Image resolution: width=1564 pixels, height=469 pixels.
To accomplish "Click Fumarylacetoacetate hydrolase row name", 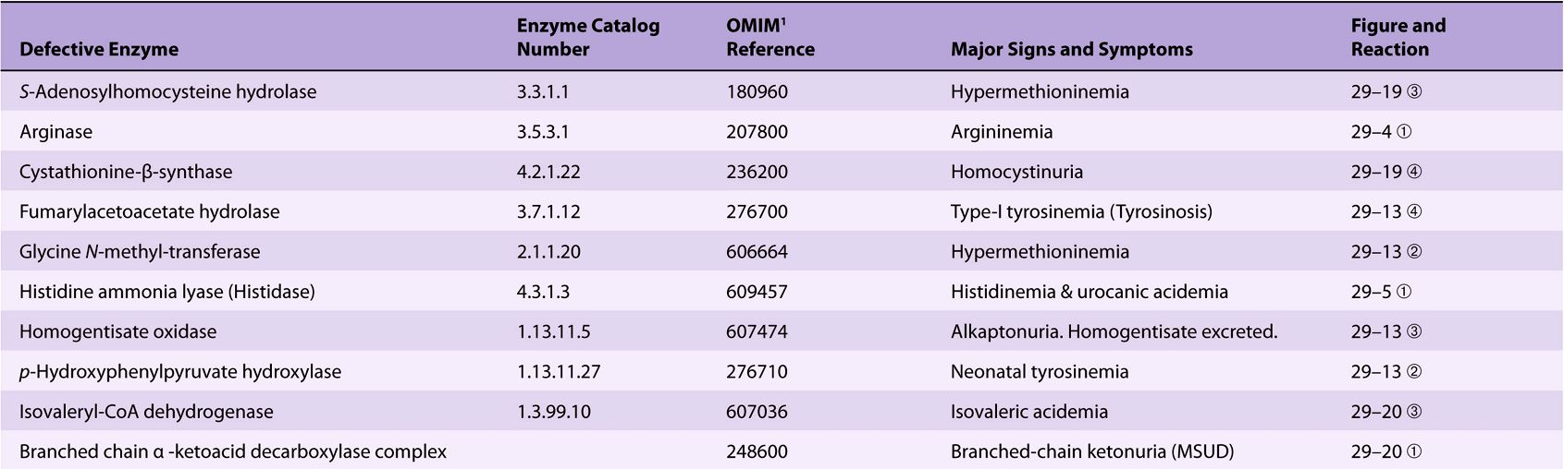I will (x=149, y=211).
